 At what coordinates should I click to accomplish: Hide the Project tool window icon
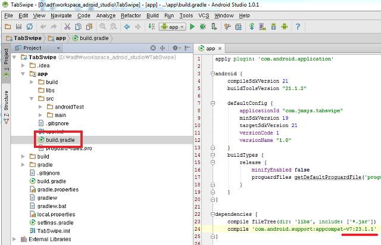coord(187,48)
